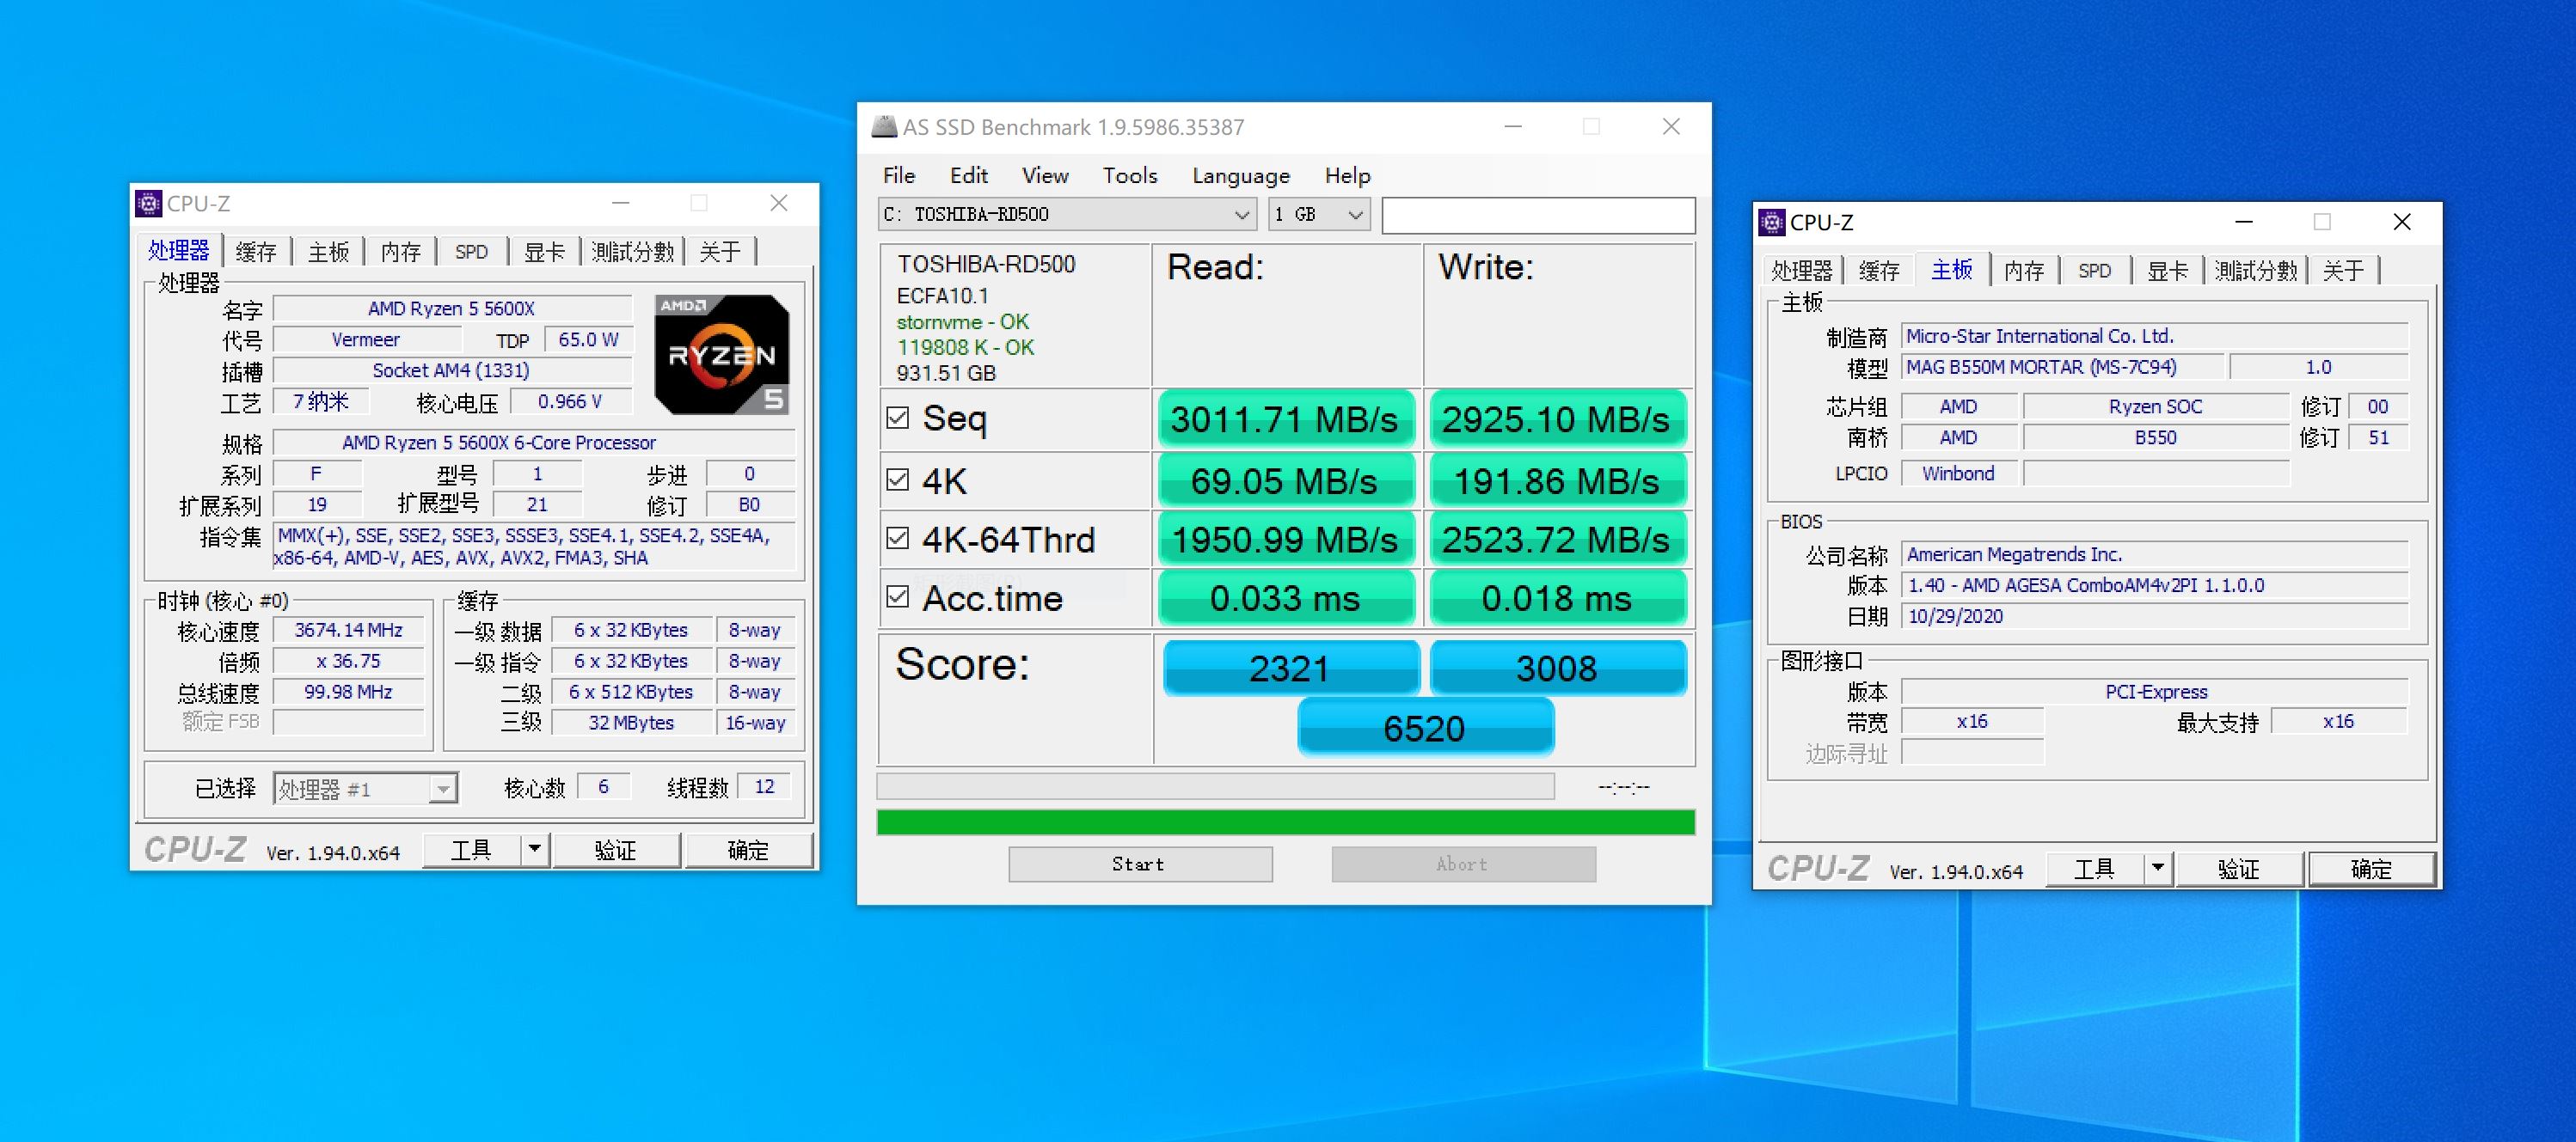Maximize the right CPU-Z window
2576x1142 pixels.
coord(2322,222)
